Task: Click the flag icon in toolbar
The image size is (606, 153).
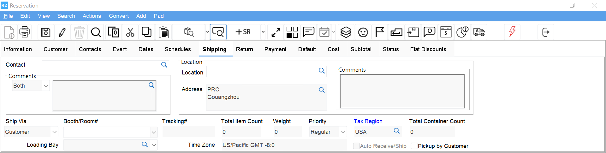Action: point(379,32)
